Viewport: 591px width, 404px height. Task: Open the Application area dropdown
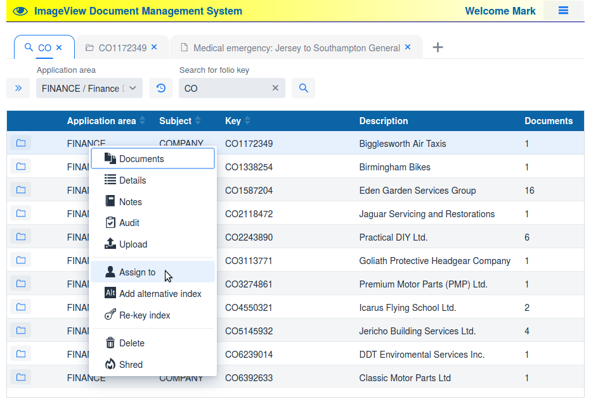click(x=89, y=89)
